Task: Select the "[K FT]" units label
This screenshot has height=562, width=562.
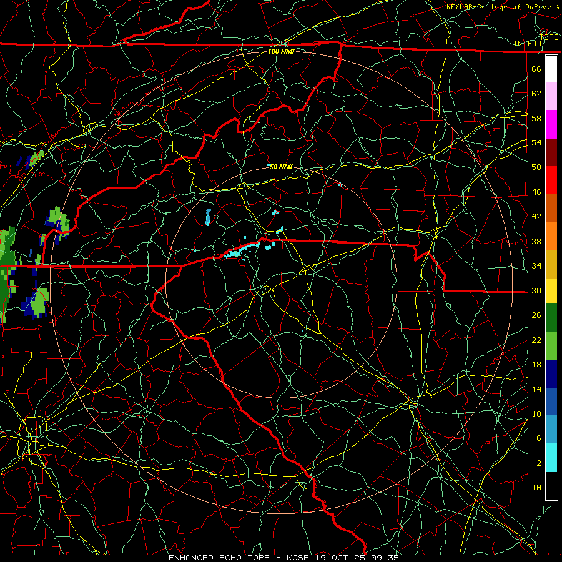Action: tap(528, 43)
